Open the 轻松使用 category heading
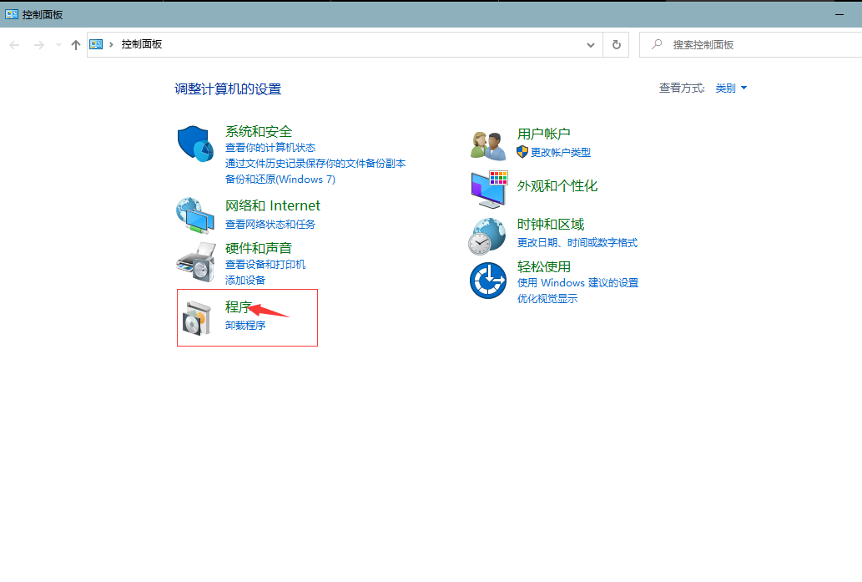The width and height of the screenshot is (862, 582). (x=544, y=267)
